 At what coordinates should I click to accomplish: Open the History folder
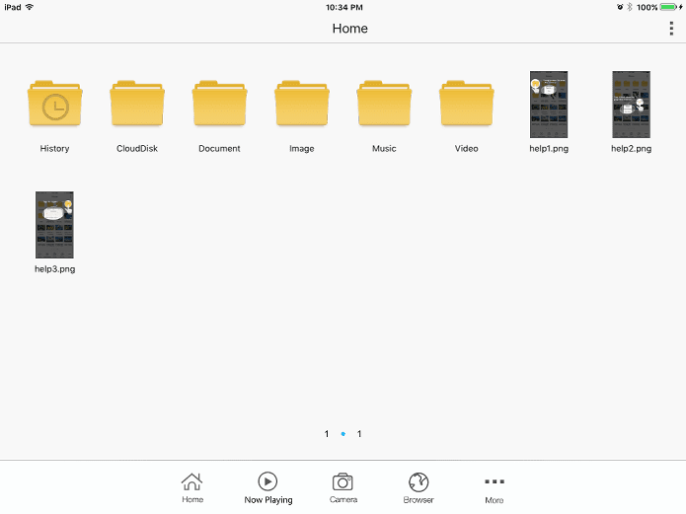click(x=55, y=104)
